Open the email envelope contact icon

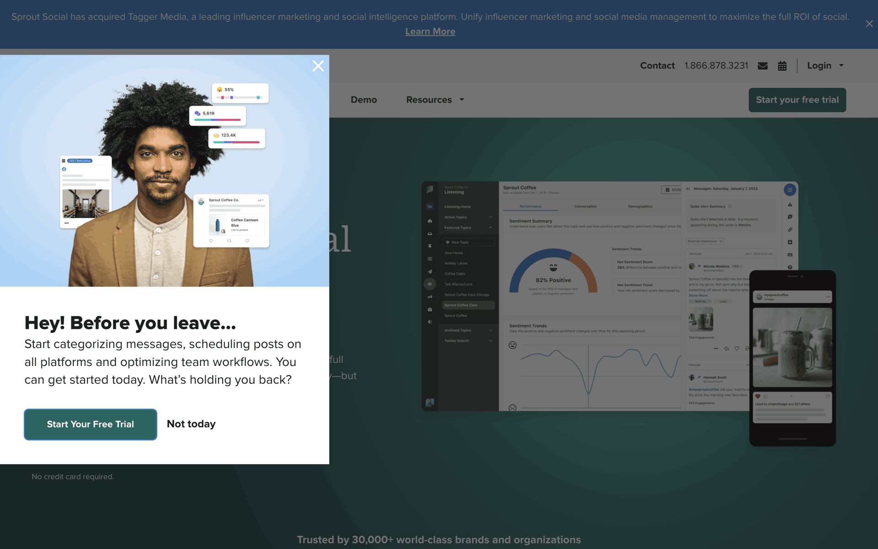click(x=763, y=66)
